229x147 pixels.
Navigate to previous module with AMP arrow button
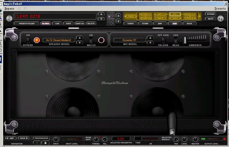click(11, 138)
